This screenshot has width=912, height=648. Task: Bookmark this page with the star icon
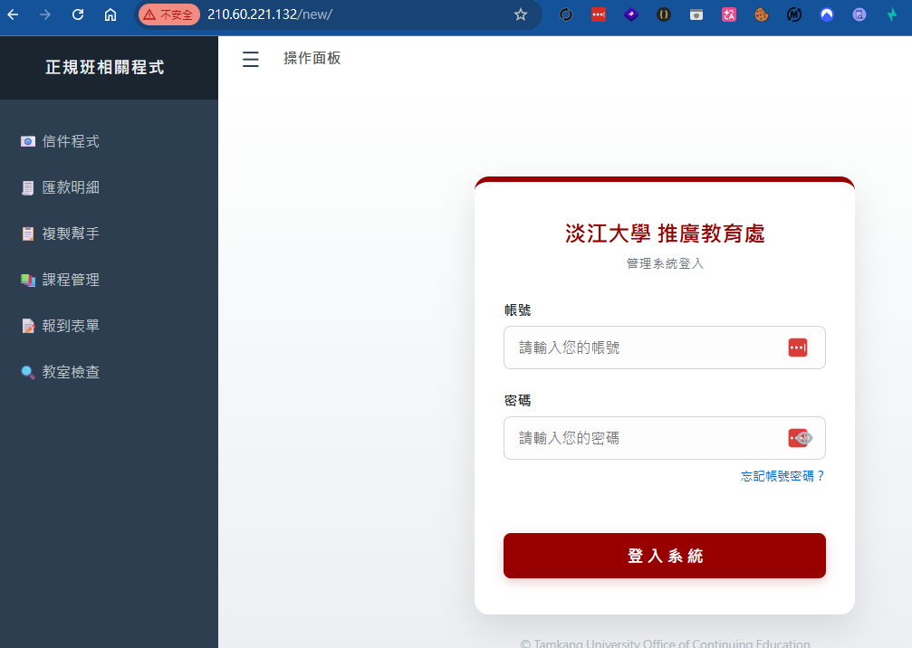521,14
